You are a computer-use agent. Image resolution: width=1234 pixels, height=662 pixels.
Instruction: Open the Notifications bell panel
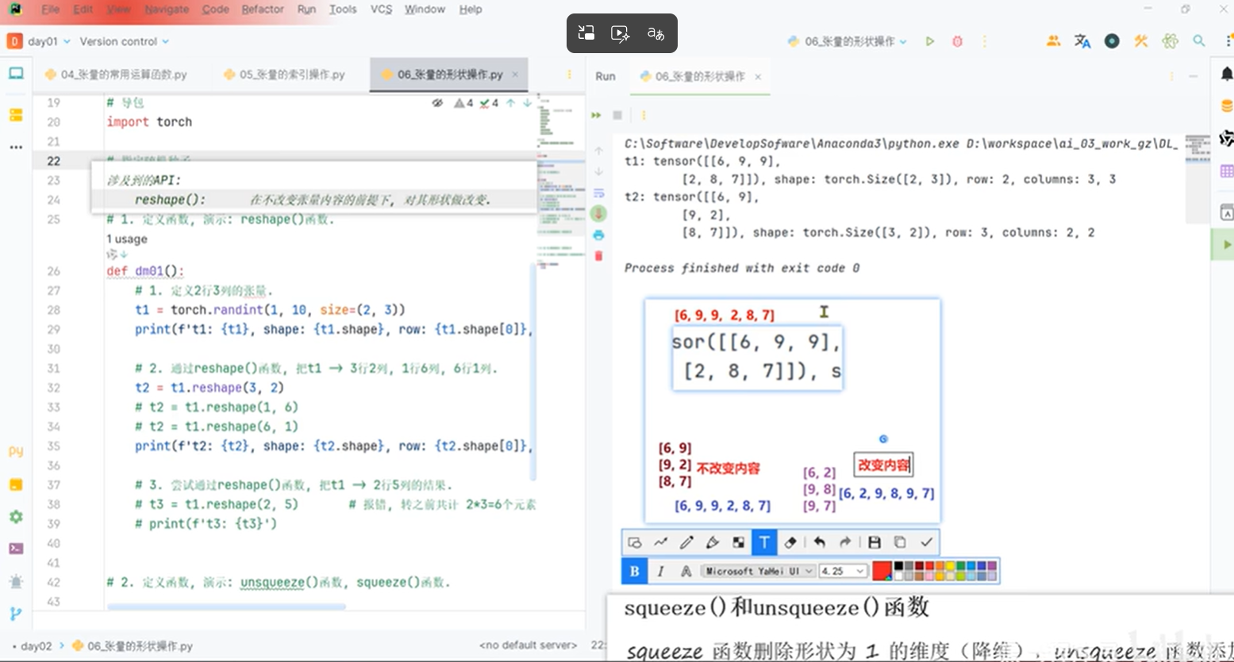coord(1226,75)
